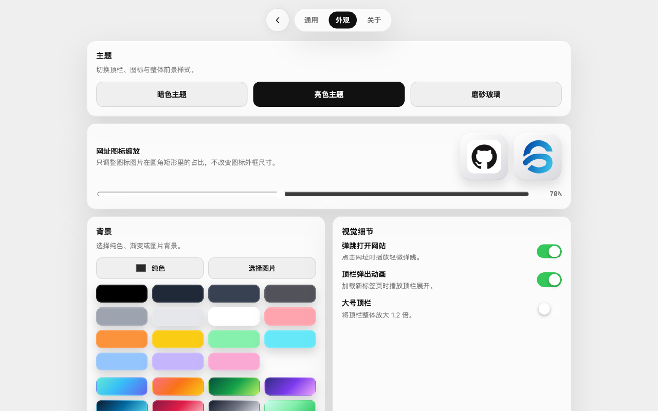Select the purple gradient swatch
Image resolution: width=658 pixels, height=411 pixels.
tap(290, 386)
